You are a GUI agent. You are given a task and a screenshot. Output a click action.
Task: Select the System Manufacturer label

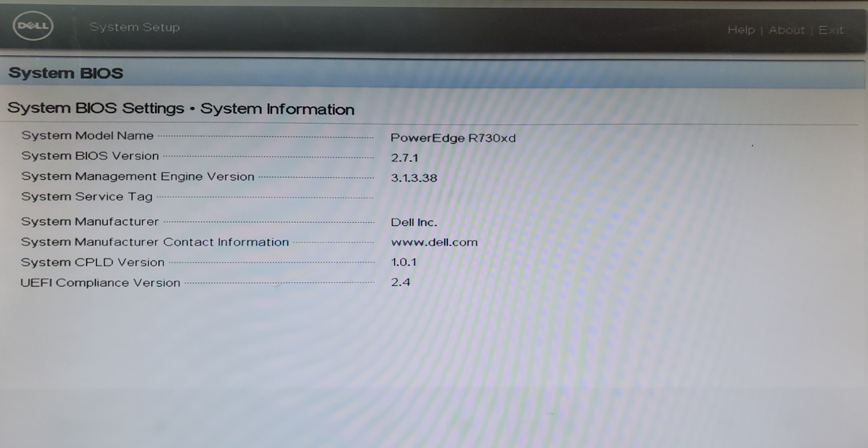click(90, 221)
